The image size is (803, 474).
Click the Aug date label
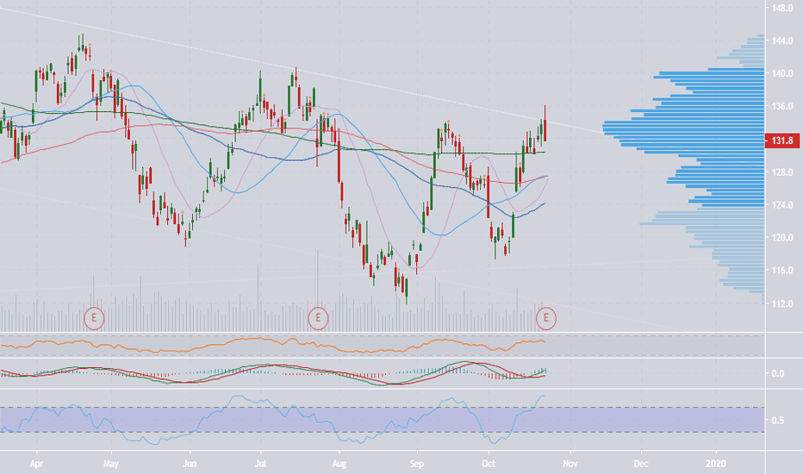tap(339, 464)
